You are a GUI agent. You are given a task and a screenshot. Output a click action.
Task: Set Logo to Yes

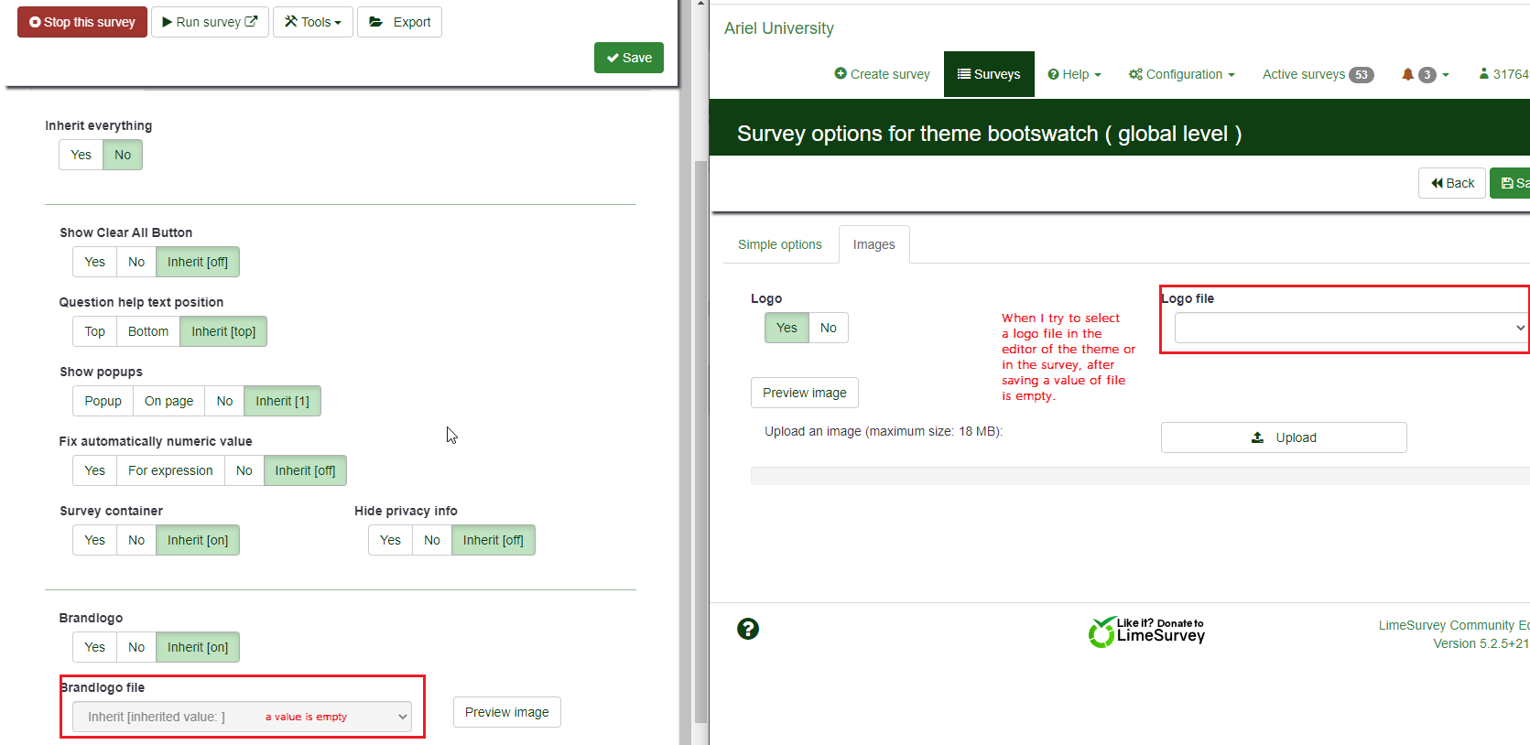click(787, 328)
